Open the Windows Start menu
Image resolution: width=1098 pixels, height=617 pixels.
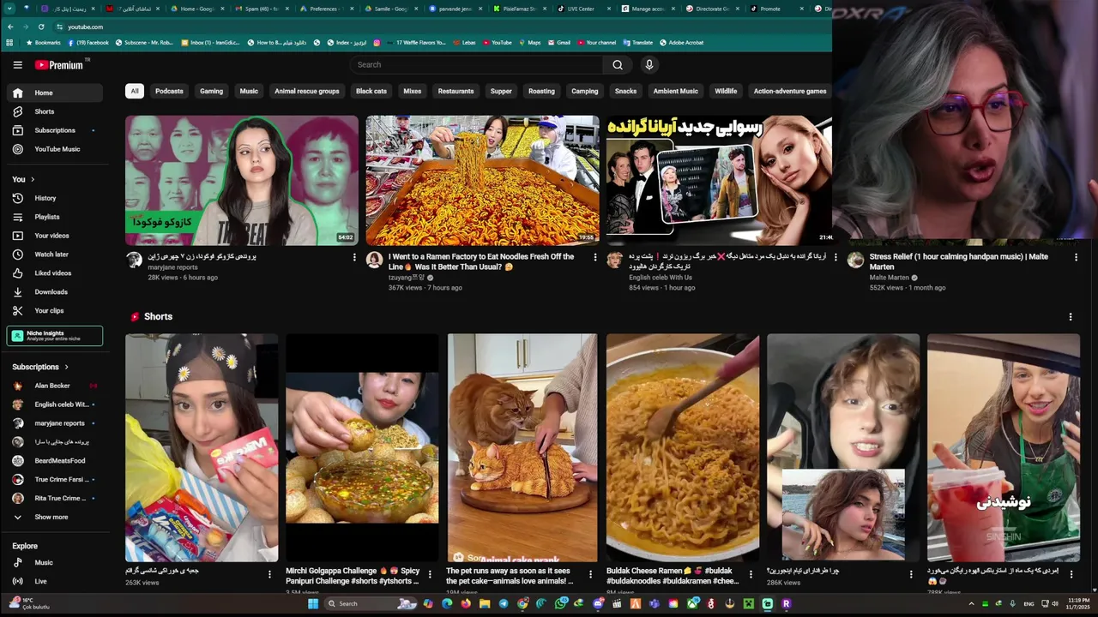pyautogui.click(x=313, y=603)
